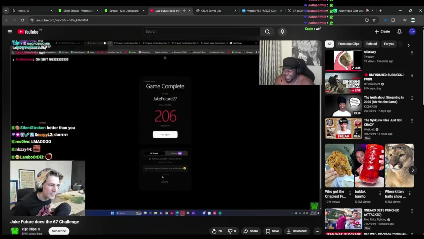Close the Cfx.re Server List tab
Viewport: 424px width, 239px height.
click(x=235, y=11)
